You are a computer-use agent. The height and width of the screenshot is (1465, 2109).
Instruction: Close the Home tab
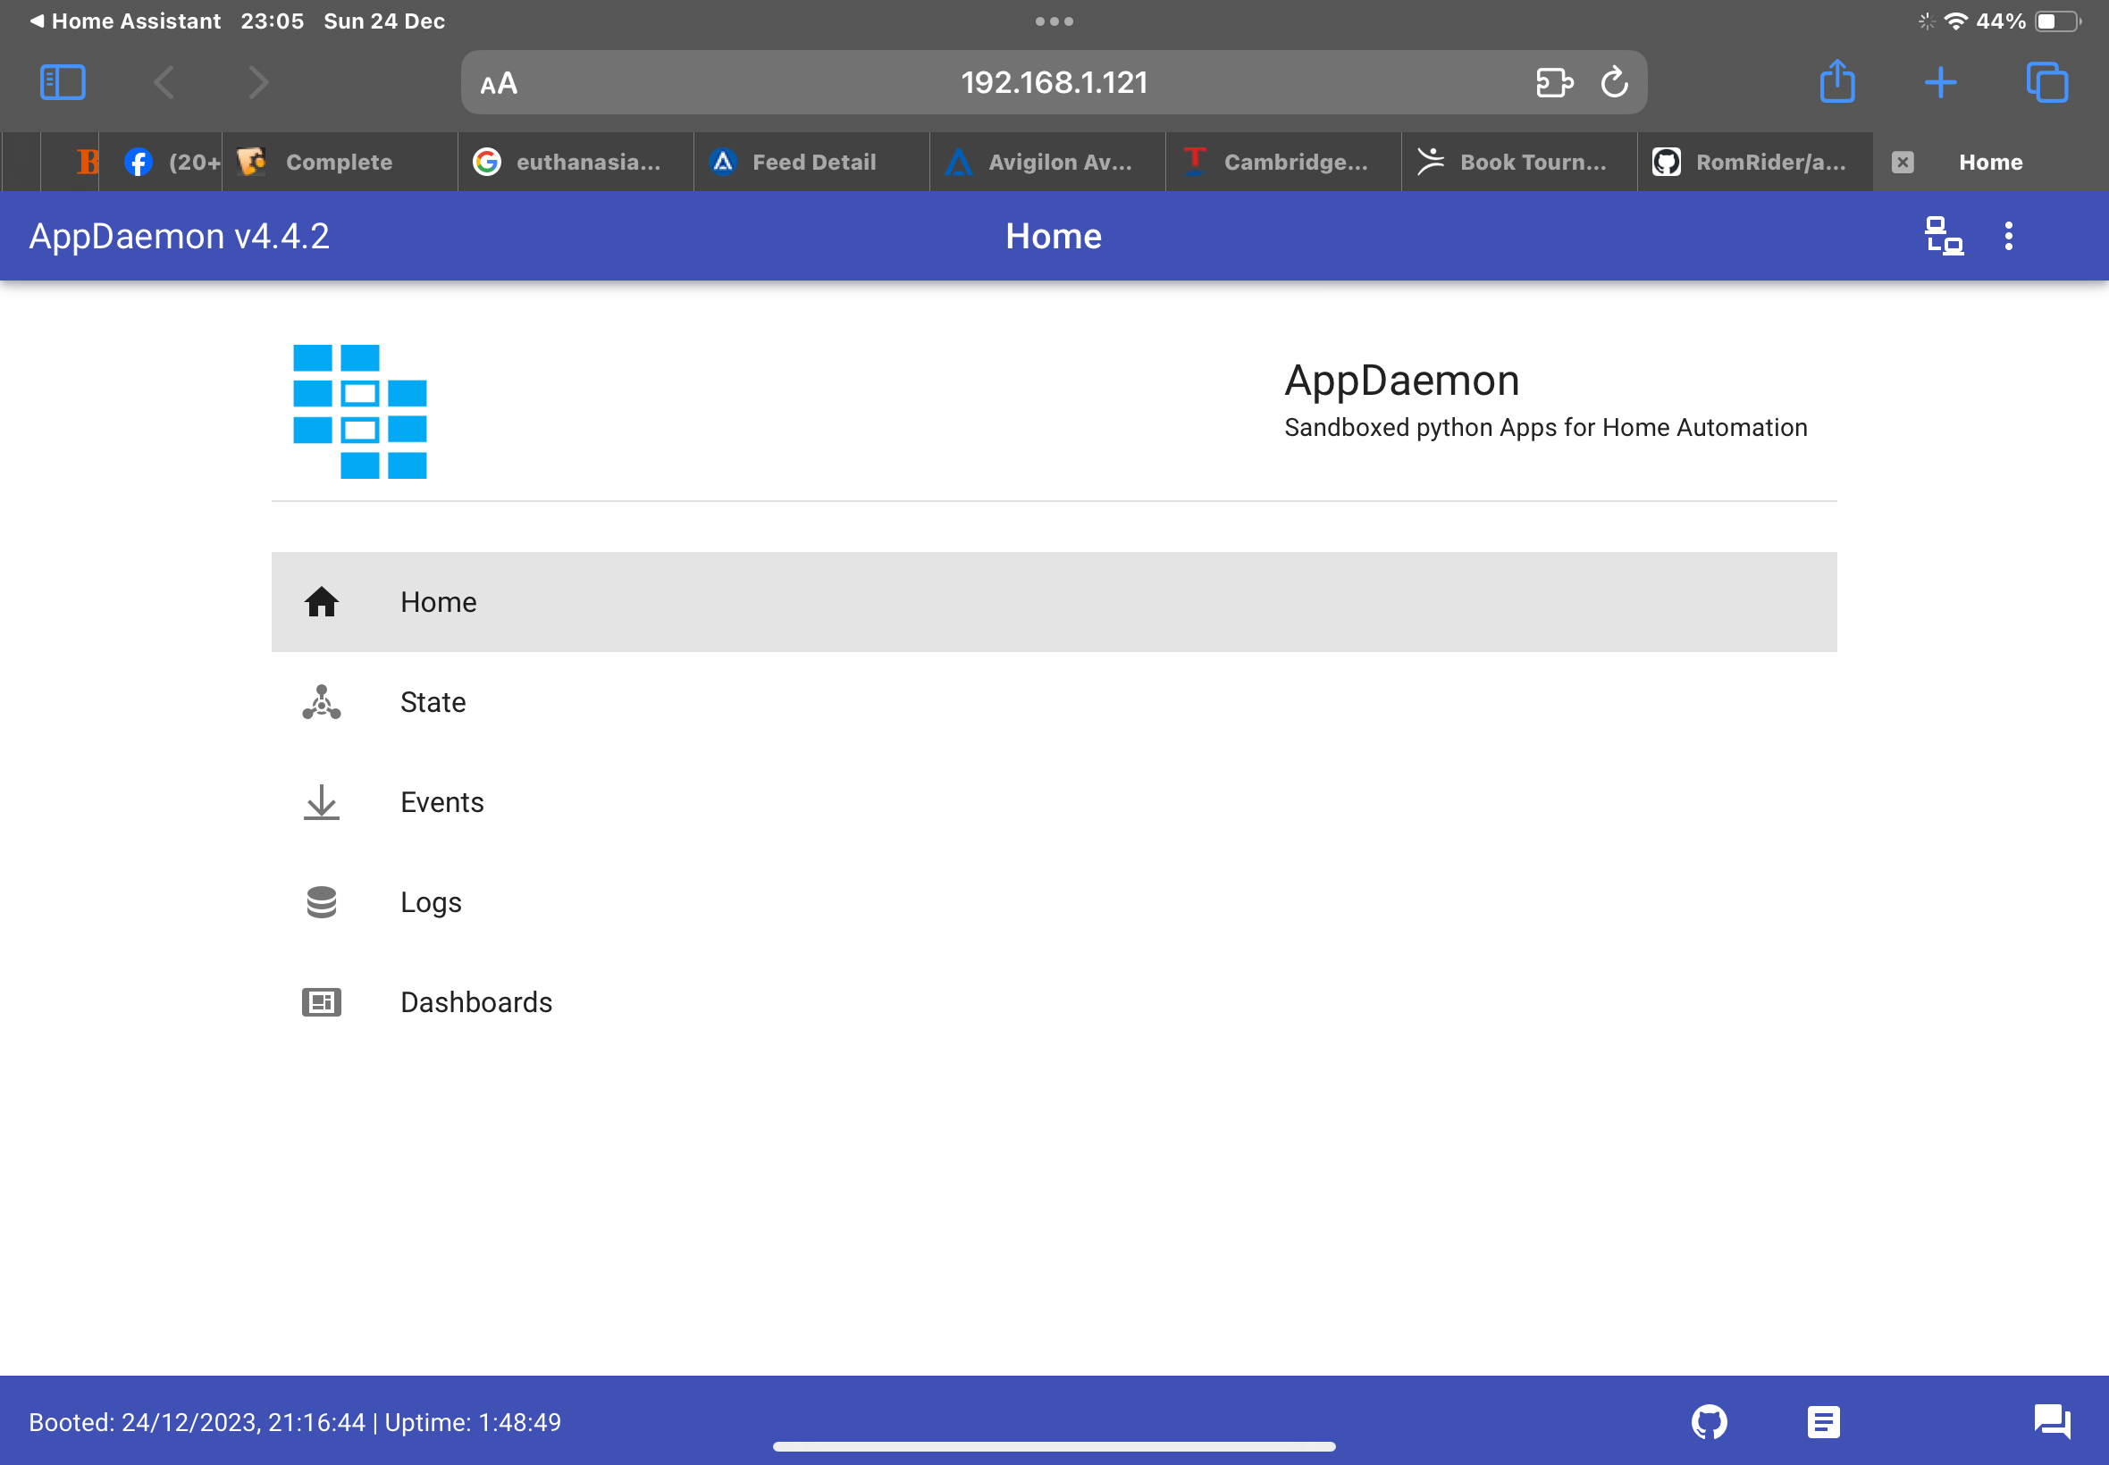coord(1903,163)
